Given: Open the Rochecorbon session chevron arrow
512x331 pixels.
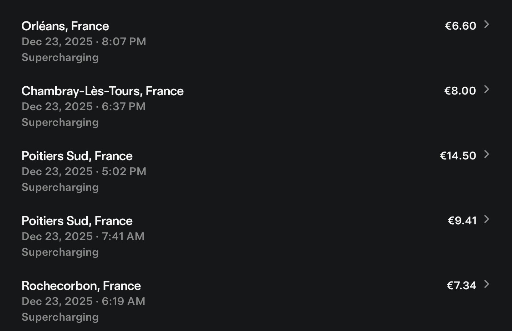Looking at the screenshot, I should tap(486, 284).
